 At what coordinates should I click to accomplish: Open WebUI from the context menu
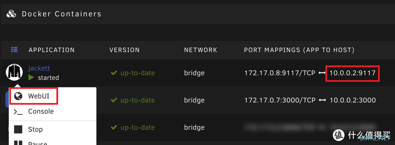[x=34, y=96]
